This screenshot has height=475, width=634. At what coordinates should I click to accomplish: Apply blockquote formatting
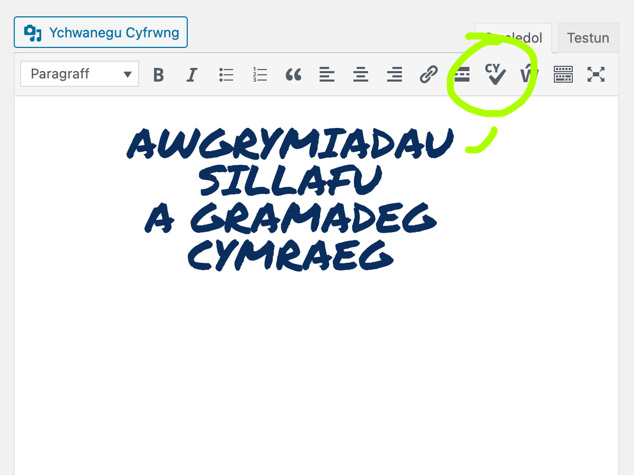pos(293,75)
